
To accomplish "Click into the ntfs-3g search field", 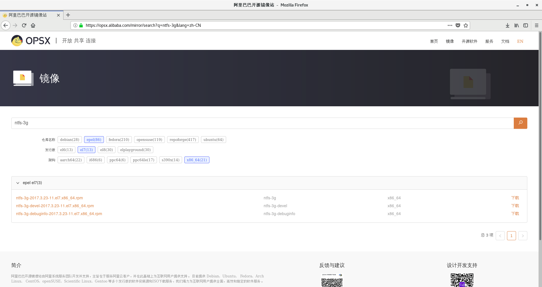I will [263, 123].
